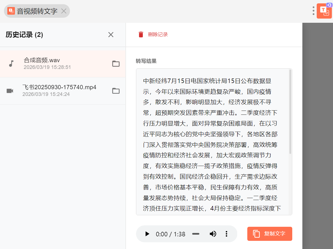Image resolution: width=333 pixels, height=249 pixels.
Task: Mute the audio player volume
Action: 213,234
